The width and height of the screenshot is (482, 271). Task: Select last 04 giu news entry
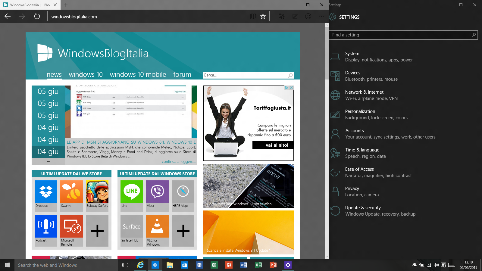pyautogui.click(x=48, y=151)
